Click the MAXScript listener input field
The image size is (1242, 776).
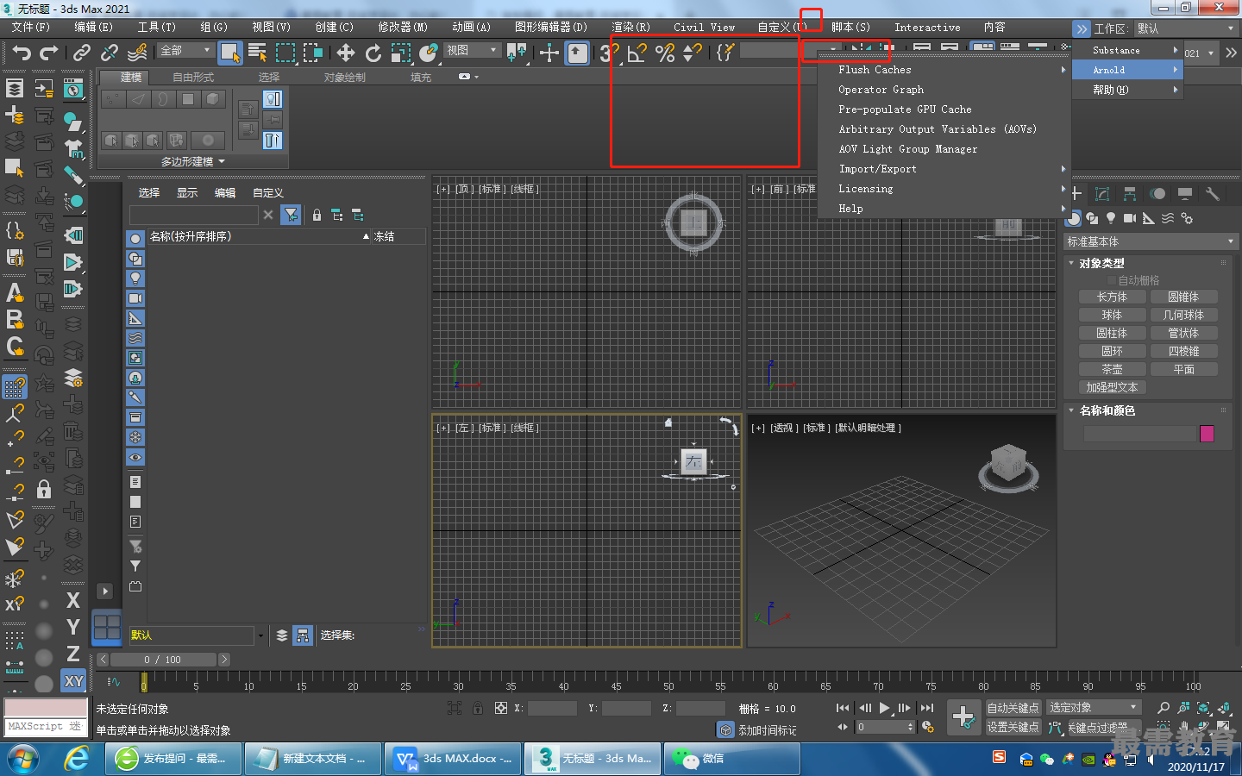tap(45, 727)
